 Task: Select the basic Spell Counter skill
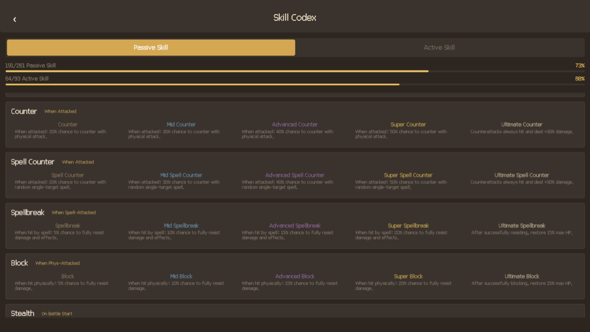(68, 175)
